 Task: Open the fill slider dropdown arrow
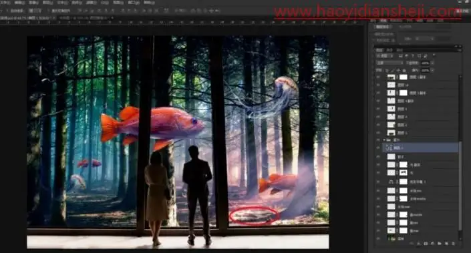pos(432,70)
